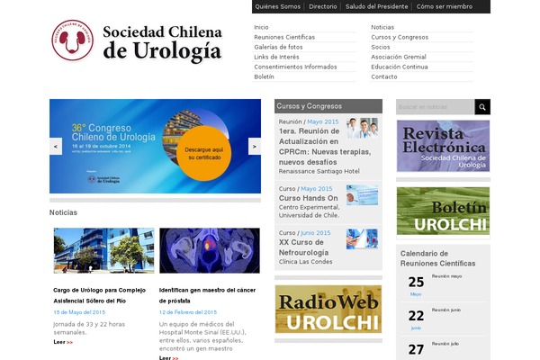Screen dimensions: 540x360
Task: Click 'Mayo 2015' date beside Reunión
Action: coord(323,122)
